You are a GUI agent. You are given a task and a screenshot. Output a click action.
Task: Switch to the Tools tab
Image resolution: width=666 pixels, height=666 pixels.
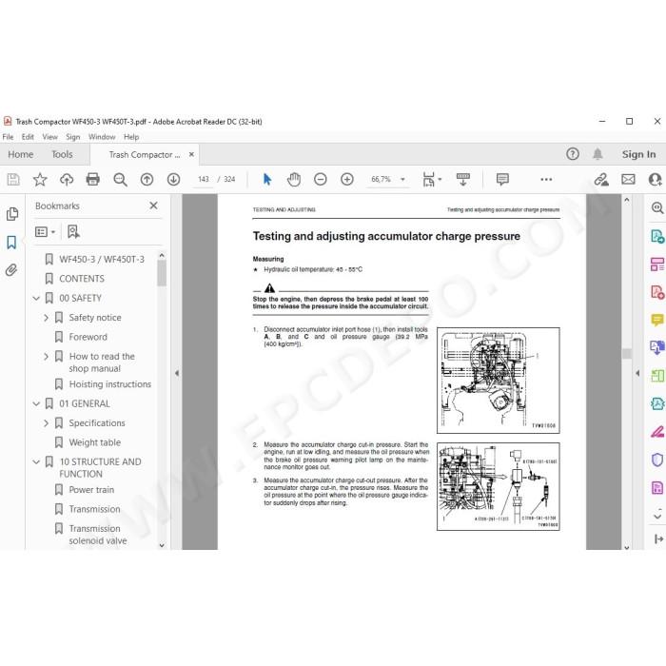click(62, 154)
